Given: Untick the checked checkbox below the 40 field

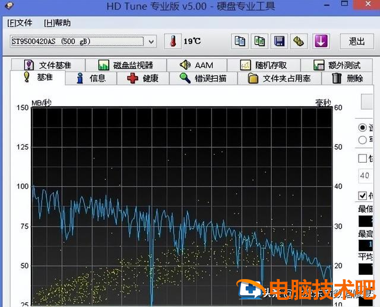Looking at the screenshot, I should [x=362, y=195].
